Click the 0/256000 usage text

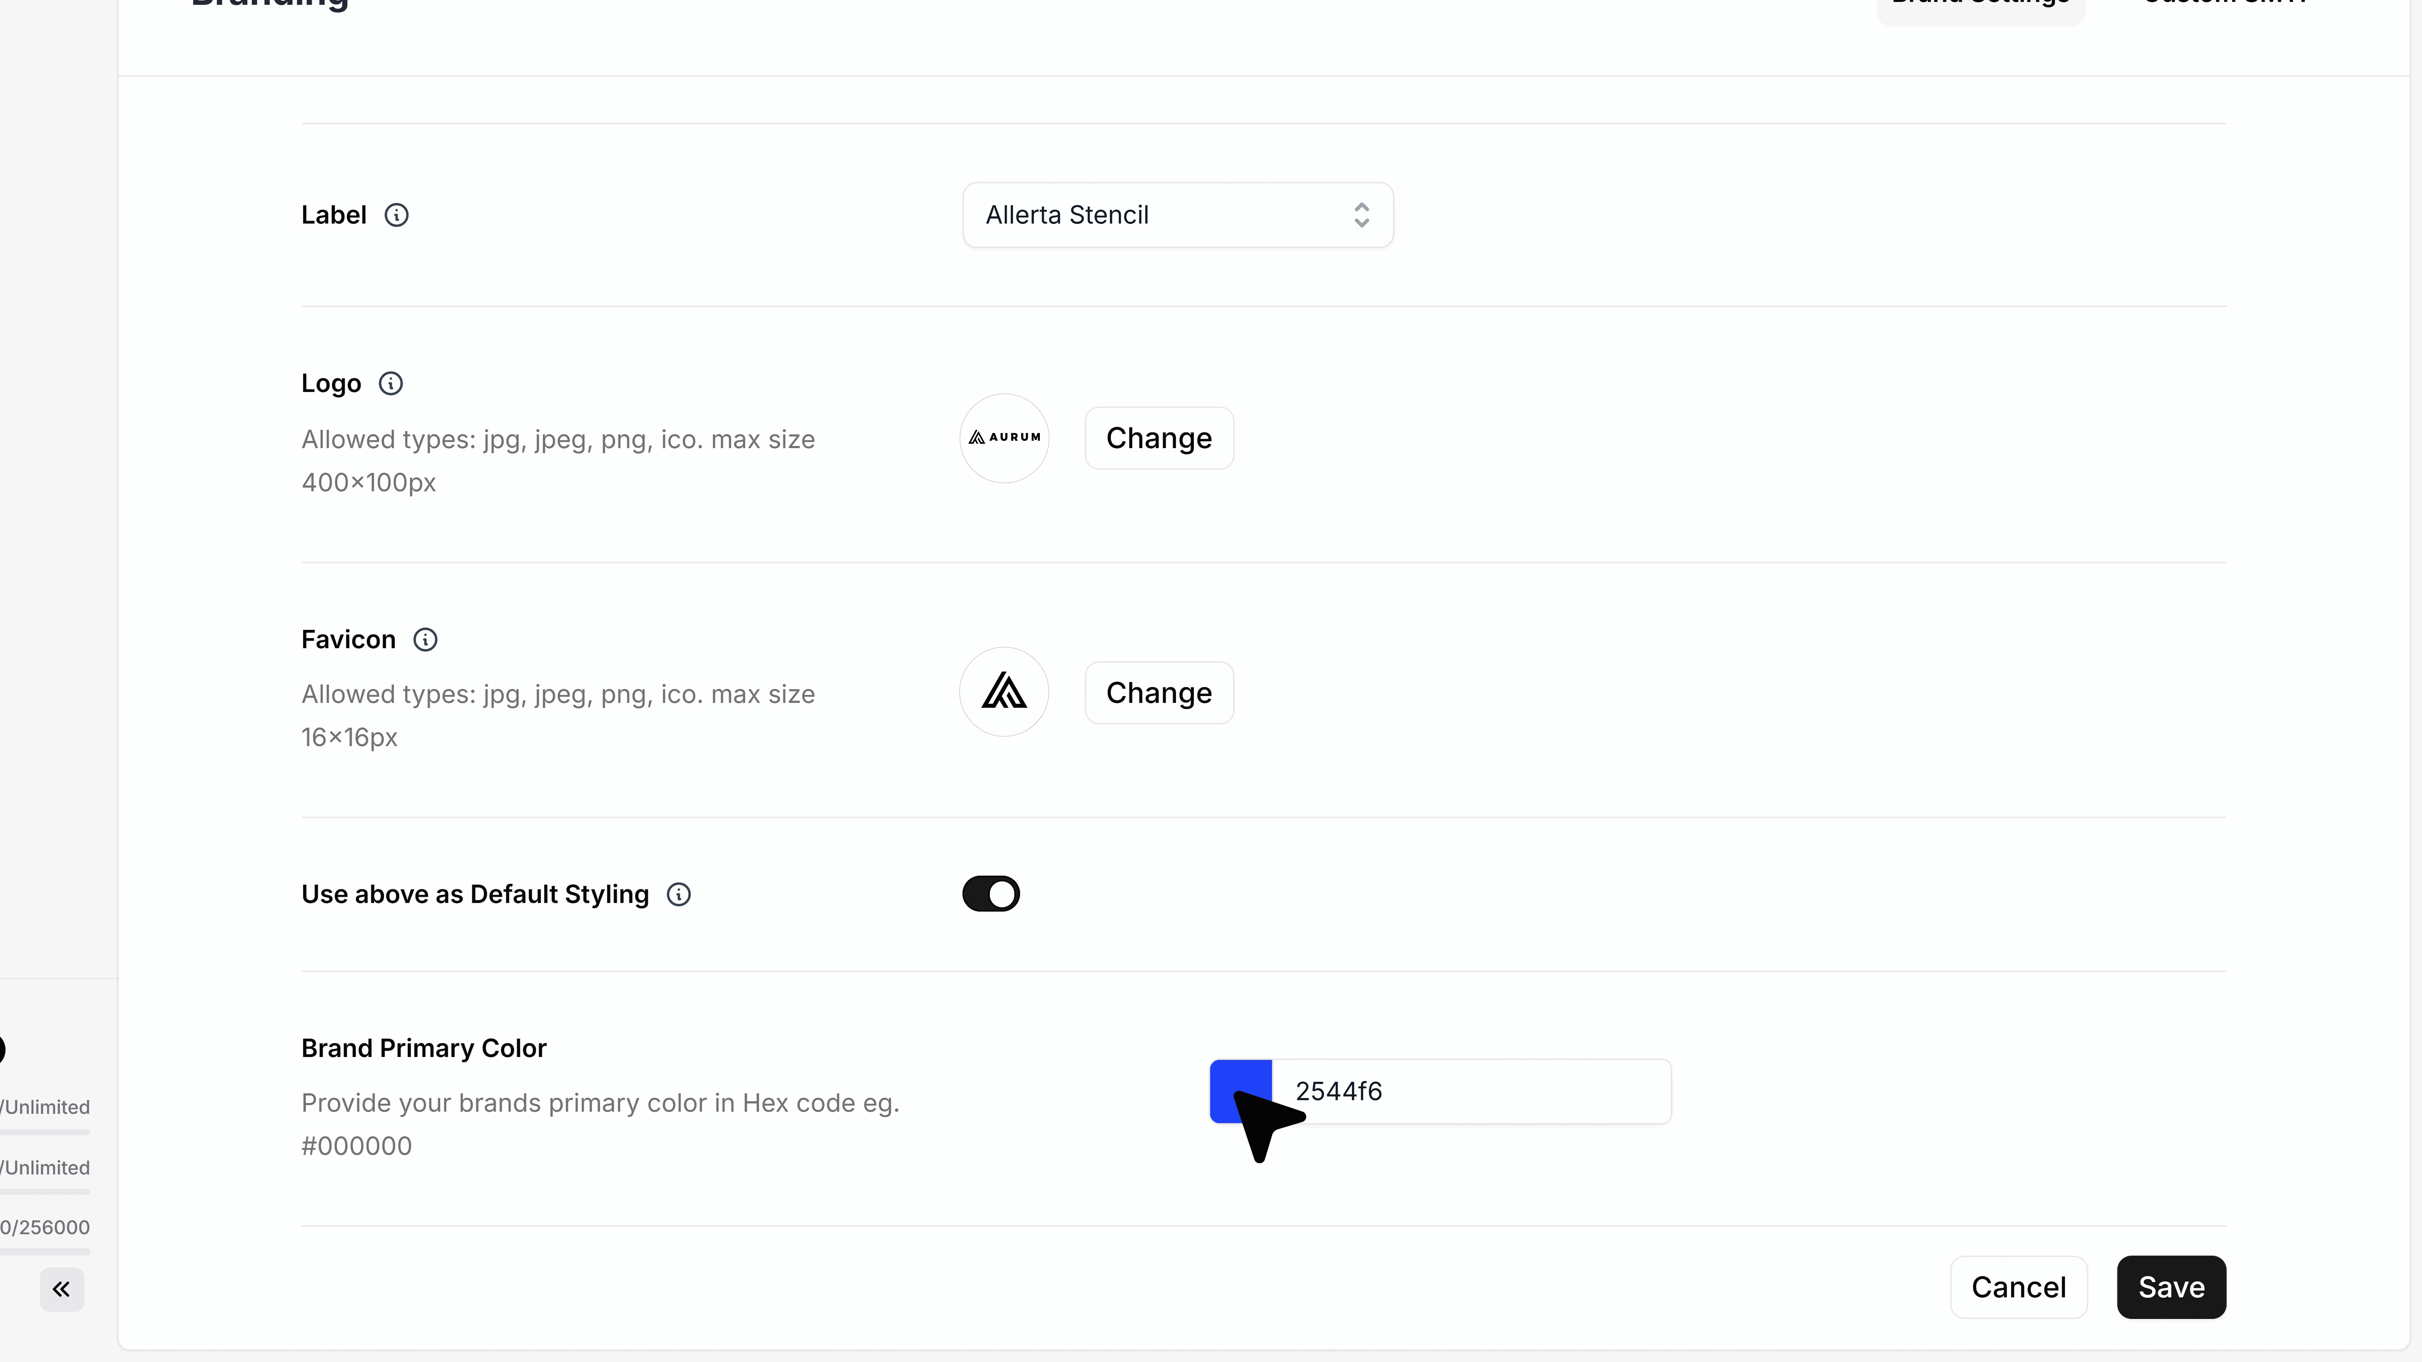point(45,1227)
